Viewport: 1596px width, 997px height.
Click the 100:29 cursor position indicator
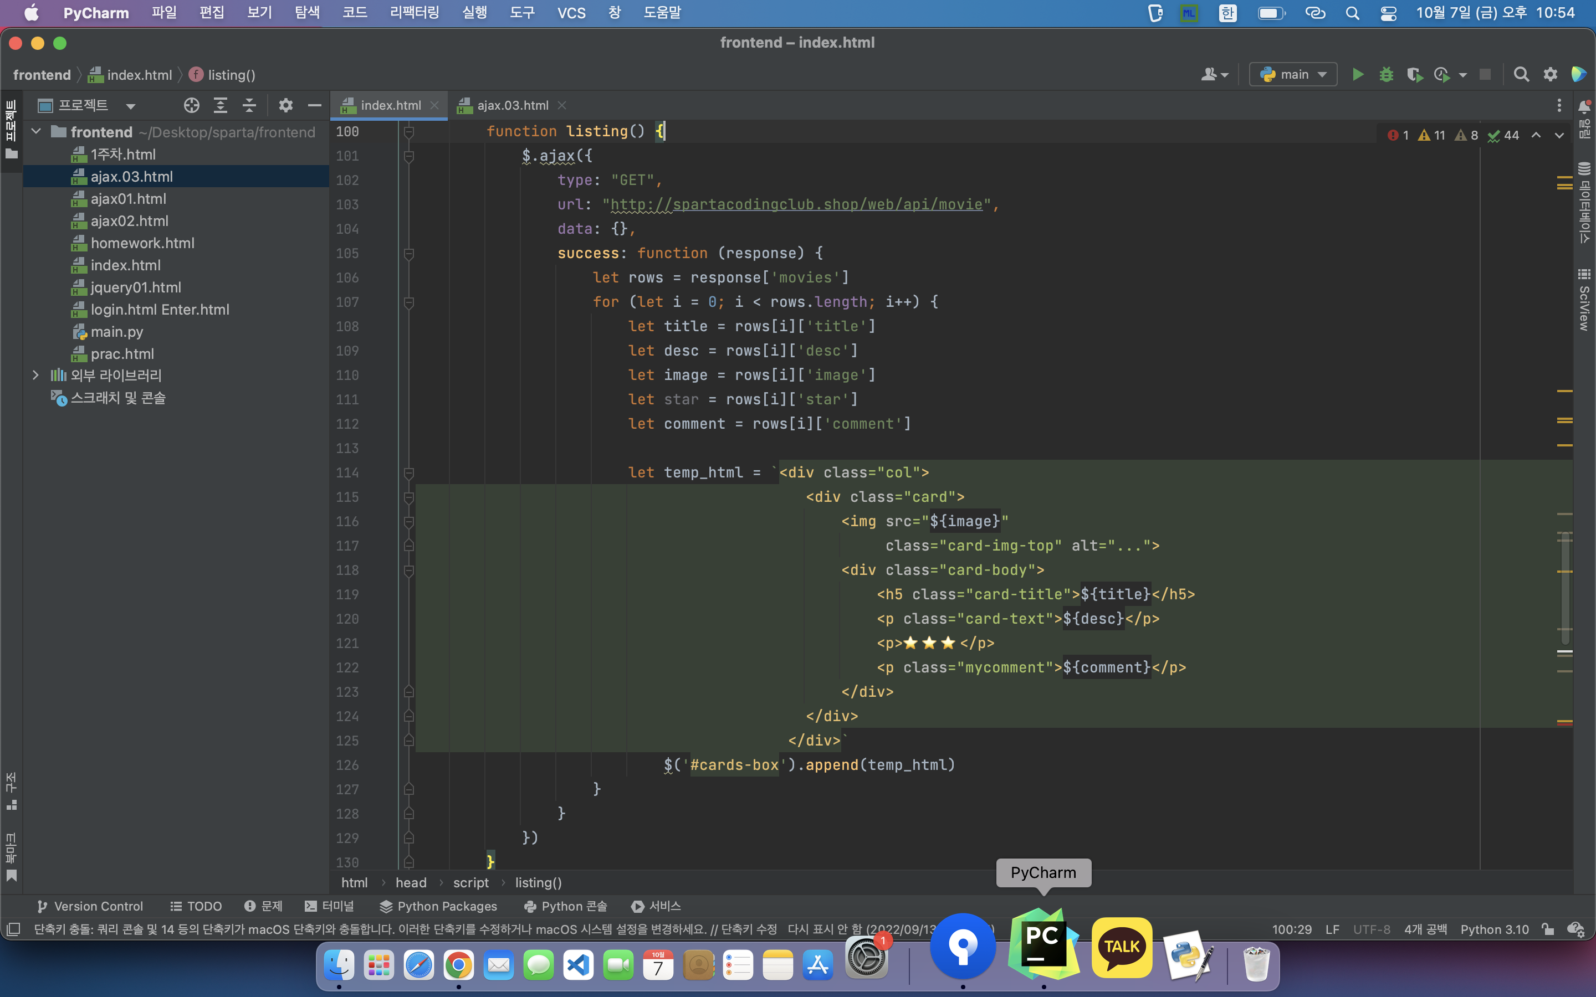(1291, 929)
